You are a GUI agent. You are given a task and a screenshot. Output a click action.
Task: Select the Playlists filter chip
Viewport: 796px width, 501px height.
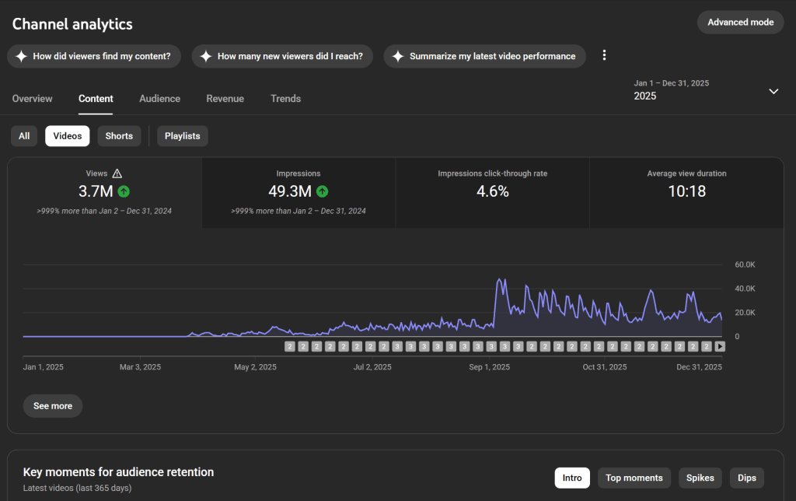coord(182,136)
